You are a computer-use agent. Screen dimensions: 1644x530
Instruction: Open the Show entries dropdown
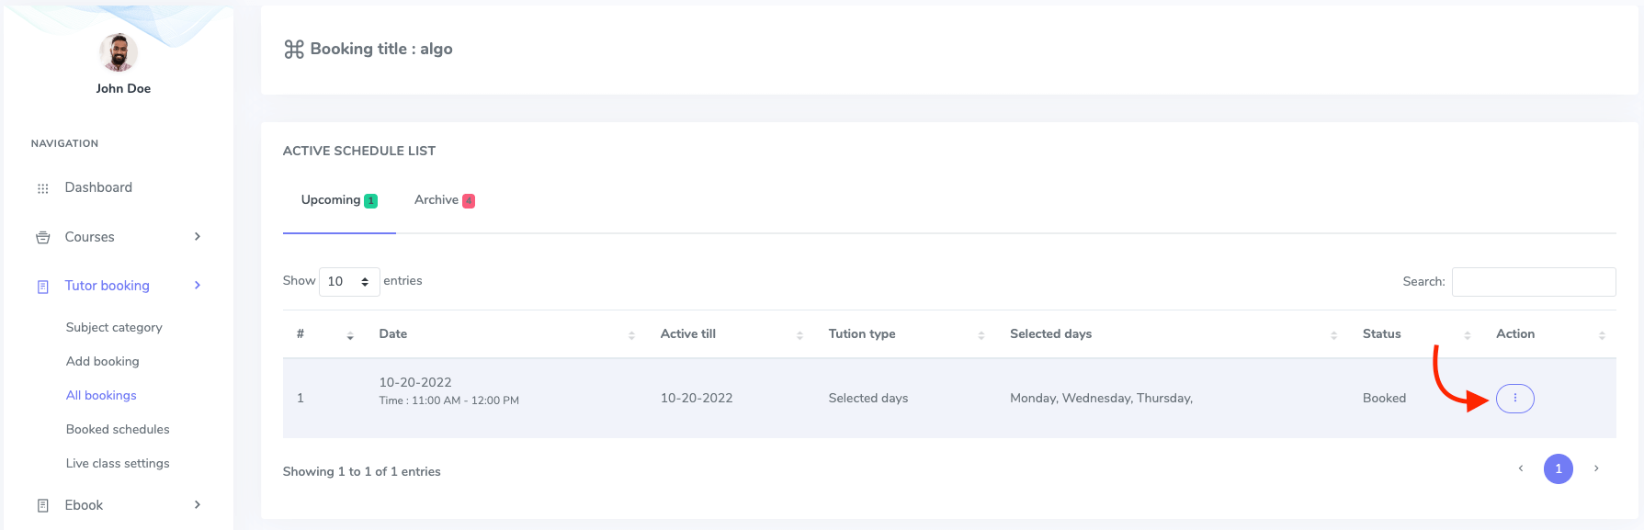(348, 281)
